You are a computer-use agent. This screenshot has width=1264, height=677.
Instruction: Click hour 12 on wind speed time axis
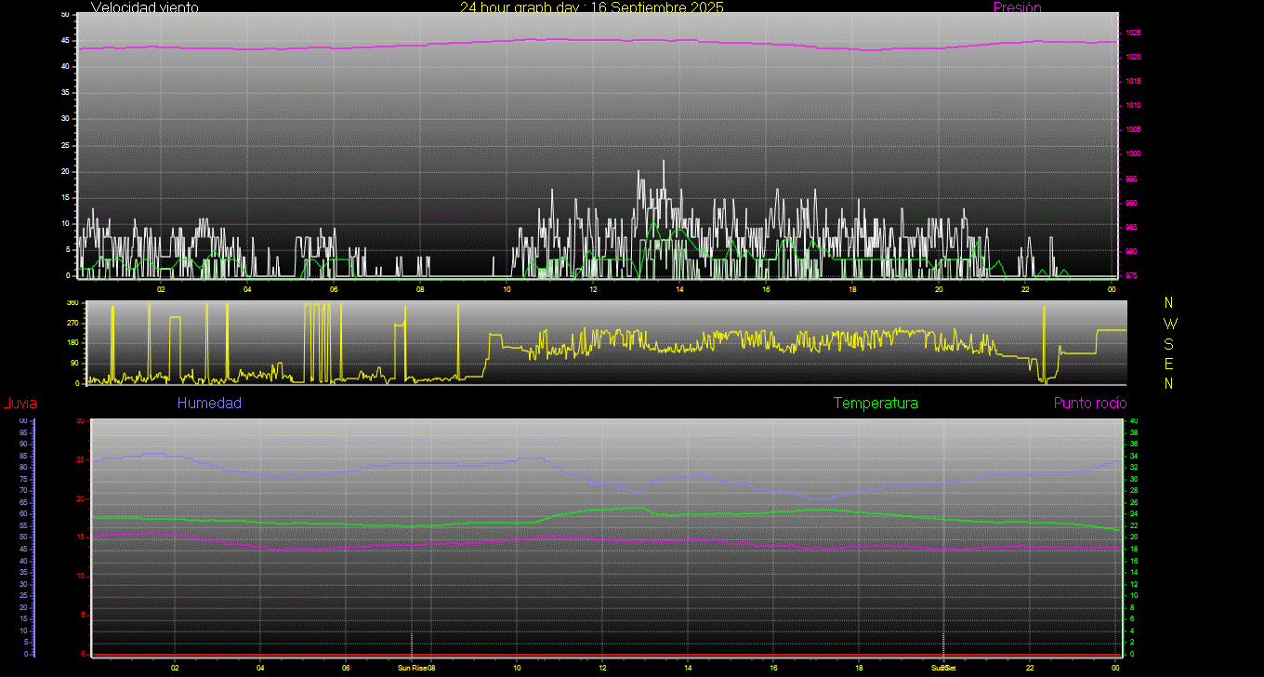click(x=593, y=289)
